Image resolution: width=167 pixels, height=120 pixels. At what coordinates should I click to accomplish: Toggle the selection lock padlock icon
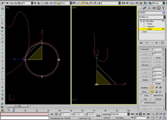(x=52, y=114)
